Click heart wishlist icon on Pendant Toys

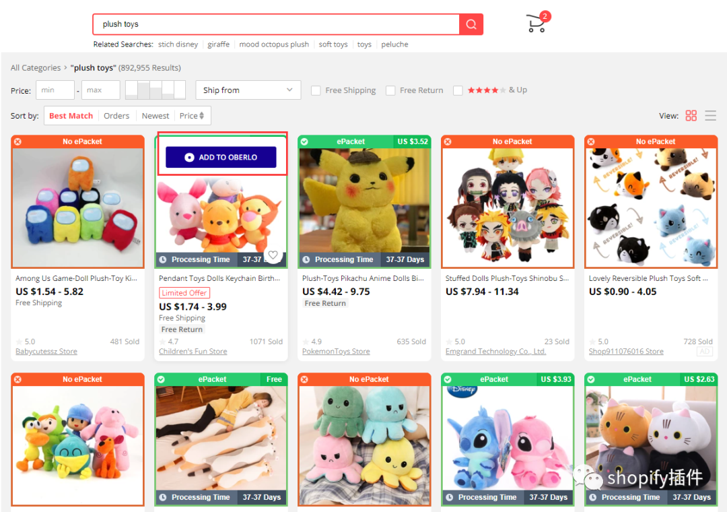273,255
